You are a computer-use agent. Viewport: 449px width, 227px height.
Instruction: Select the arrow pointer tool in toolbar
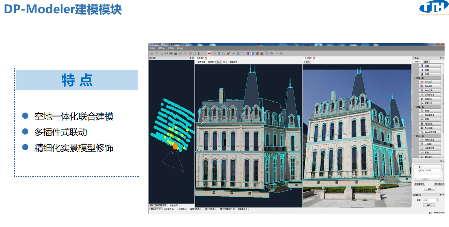coord(233,53)
